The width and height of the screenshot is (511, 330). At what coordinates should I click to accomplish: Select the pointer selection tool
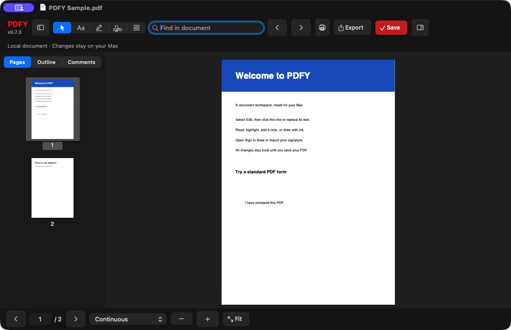pyautogui.click(x=62, y=28)
